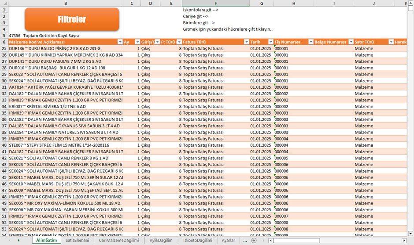Open the Tarih column filter dropdown
Image resolution: width=414 pixels, height=245 pixels.
[270, 42]
